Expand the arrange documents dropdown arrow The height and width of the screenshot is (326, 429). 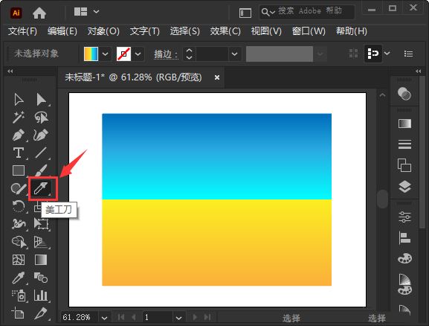tap(96, 11)
